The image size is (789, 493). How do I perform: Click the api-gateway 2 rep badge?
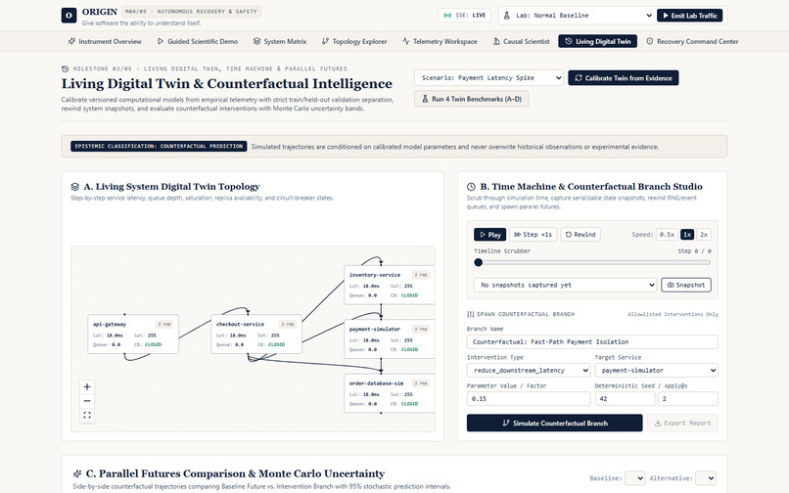pyautogui.click(x=164, y=325)
